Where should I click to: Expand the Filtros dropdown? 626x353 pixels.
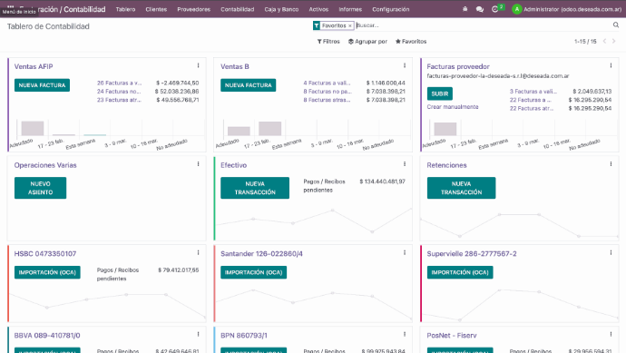click(328, 42)
